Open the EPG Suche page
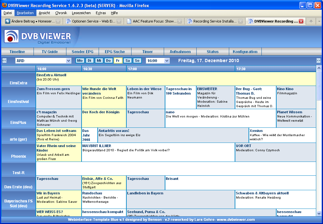The width and height of the screenshot is (323, 224). click(x=115, y=51)
